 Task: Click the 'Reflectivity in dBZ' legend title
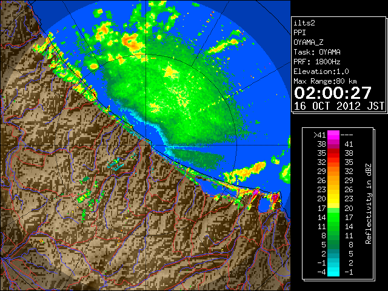point(369,204)
